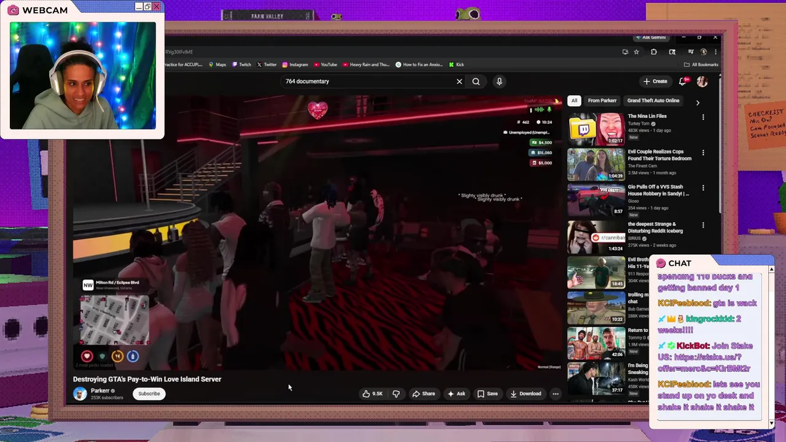Open Twitter bookmark

(267, 64)
